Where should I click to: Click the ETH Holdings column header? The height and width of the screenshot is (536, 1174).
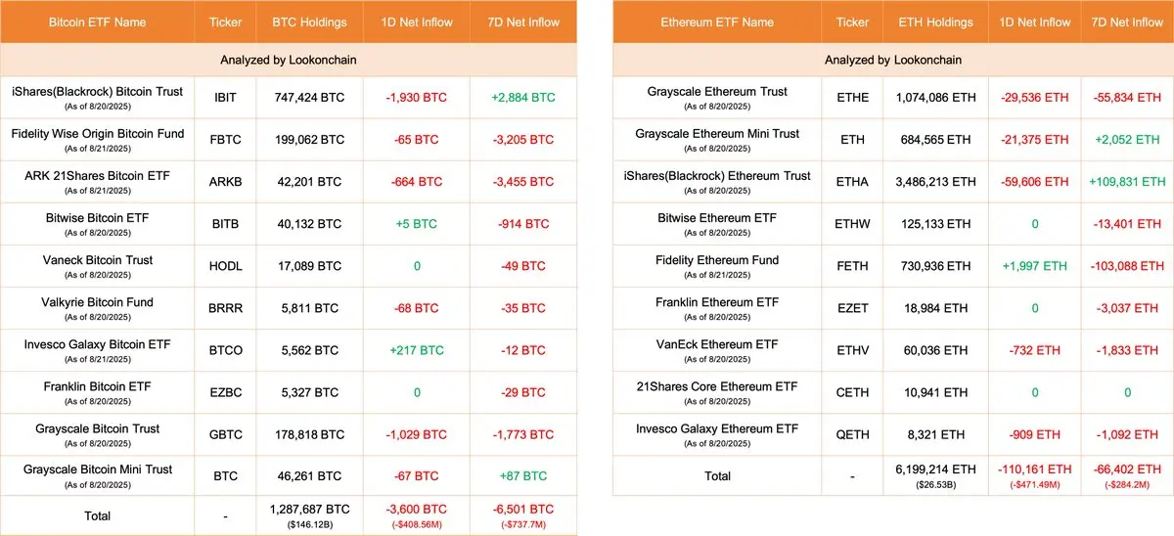[x=936, y=22]
